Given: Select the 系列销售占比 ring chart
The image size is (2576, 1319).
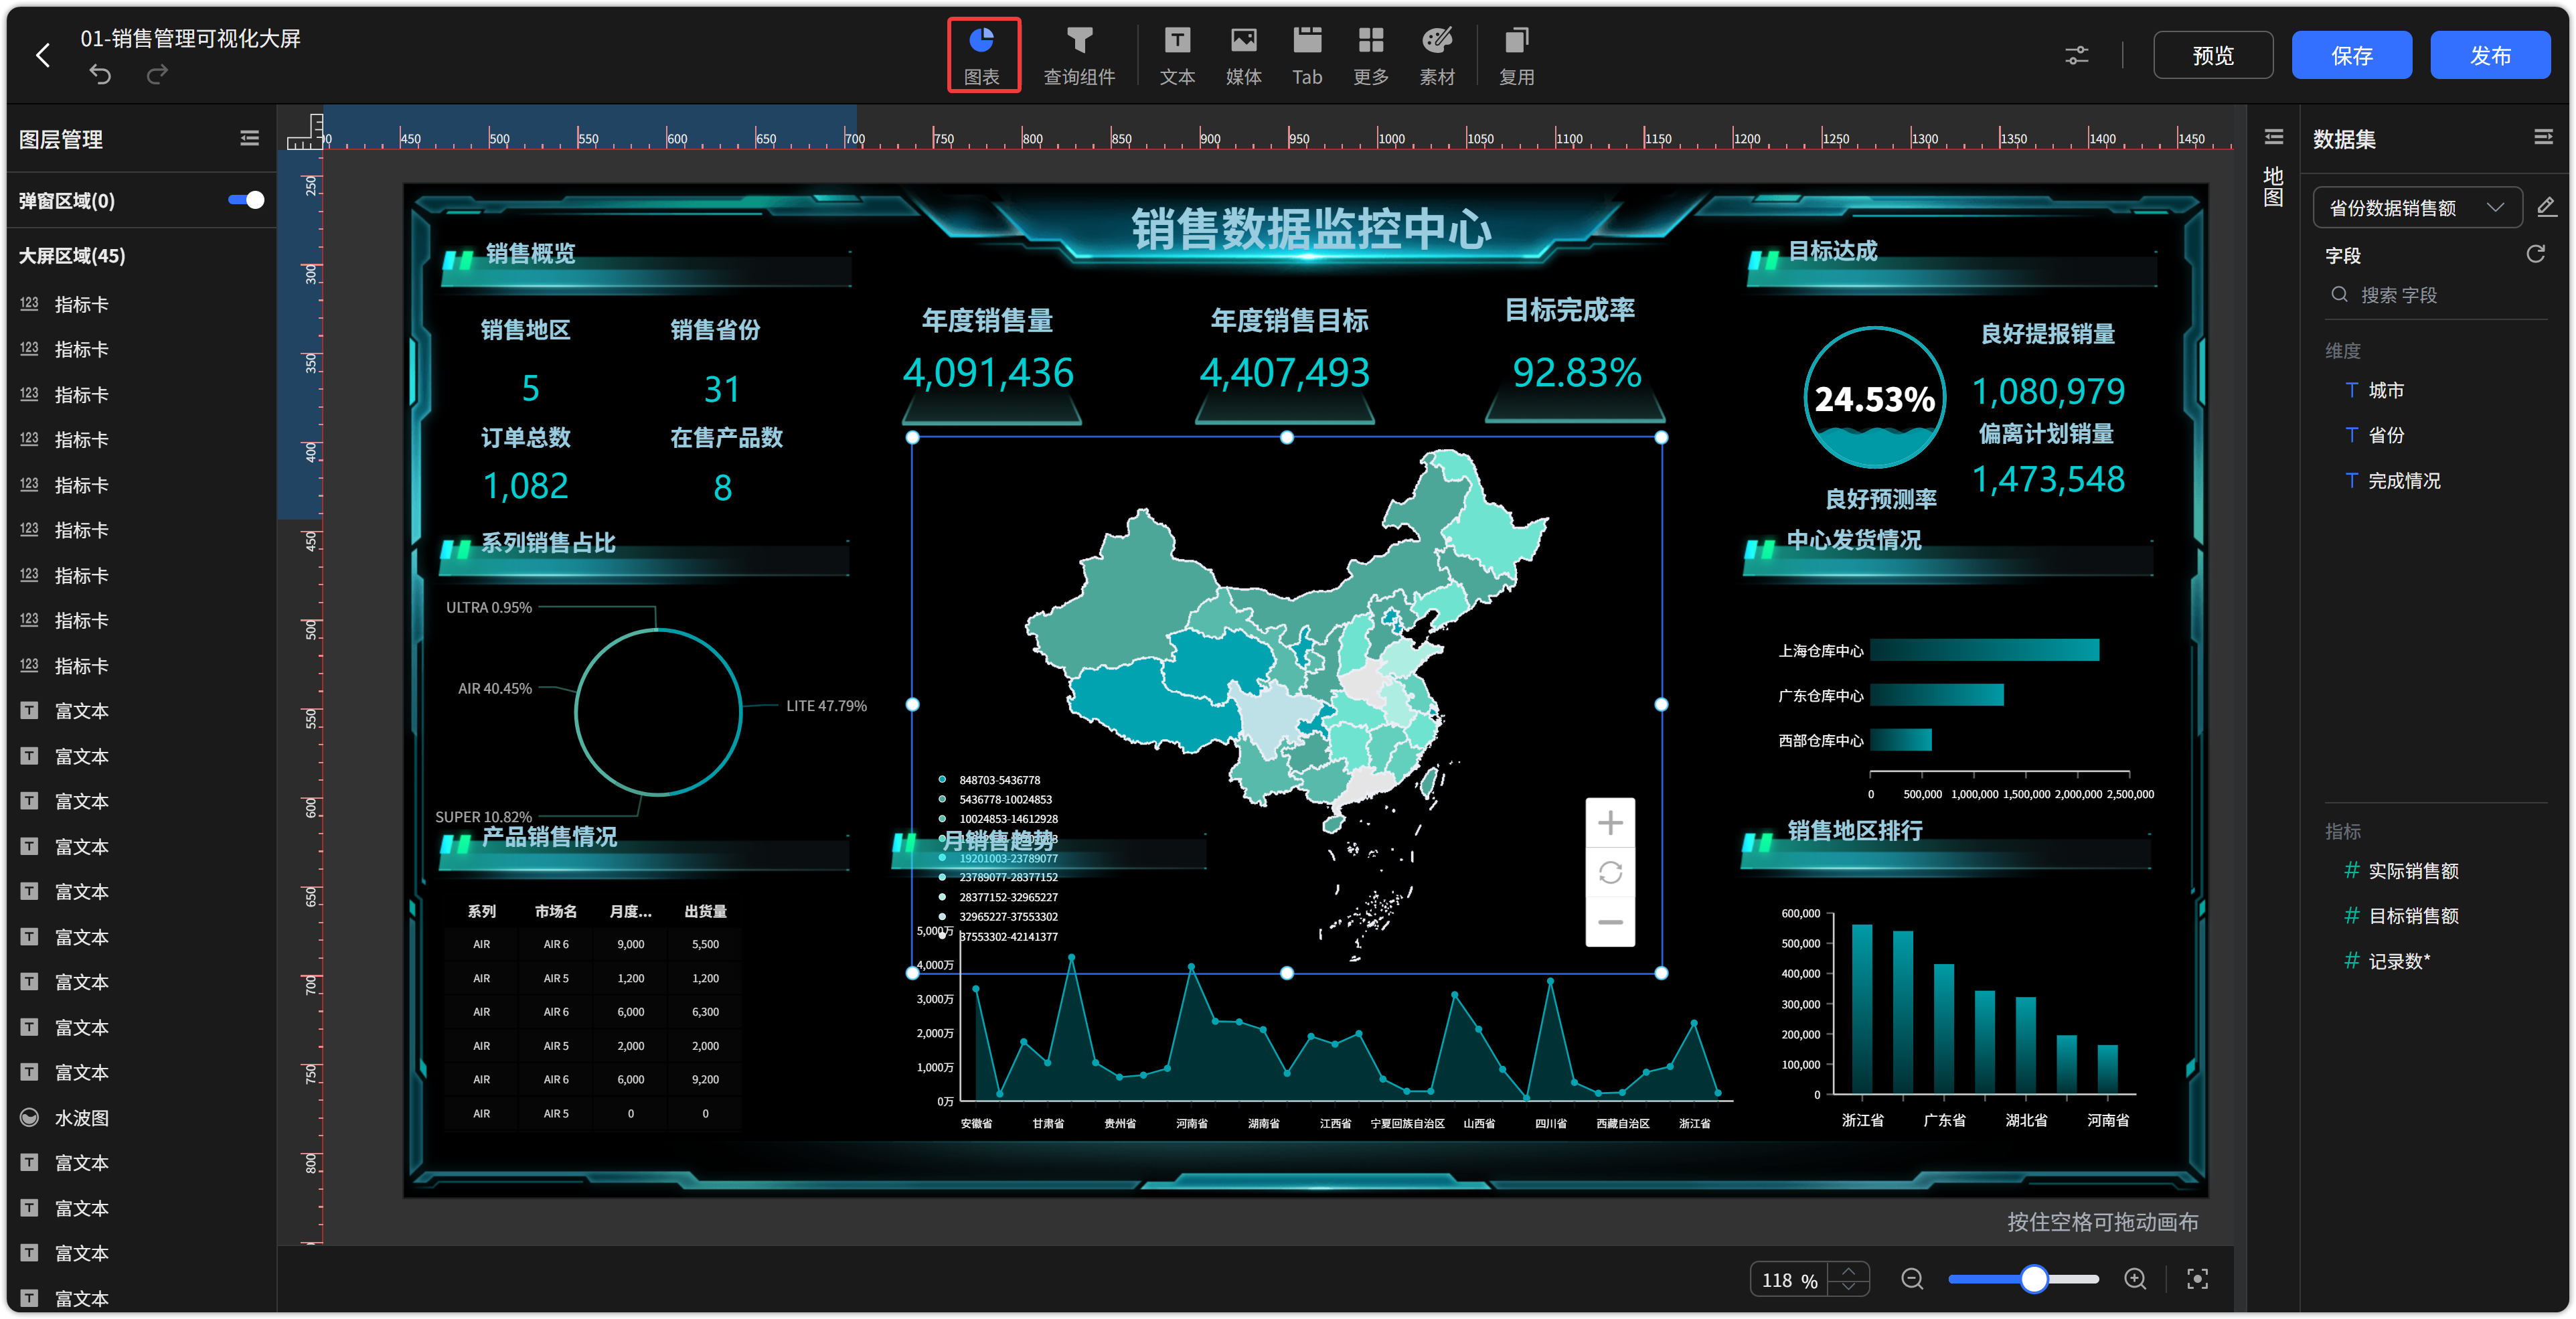Looking at the screenshot, I should pyautogui.click(x=657, y=711).
